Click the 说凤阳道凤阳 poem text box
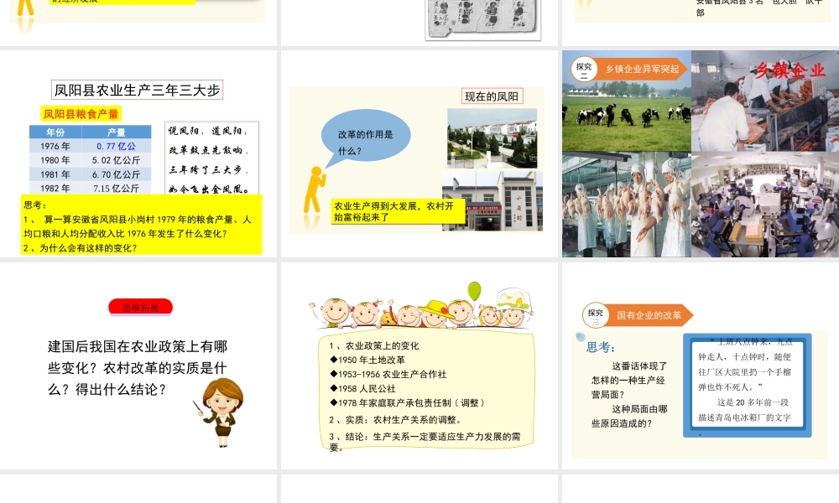 212,158
